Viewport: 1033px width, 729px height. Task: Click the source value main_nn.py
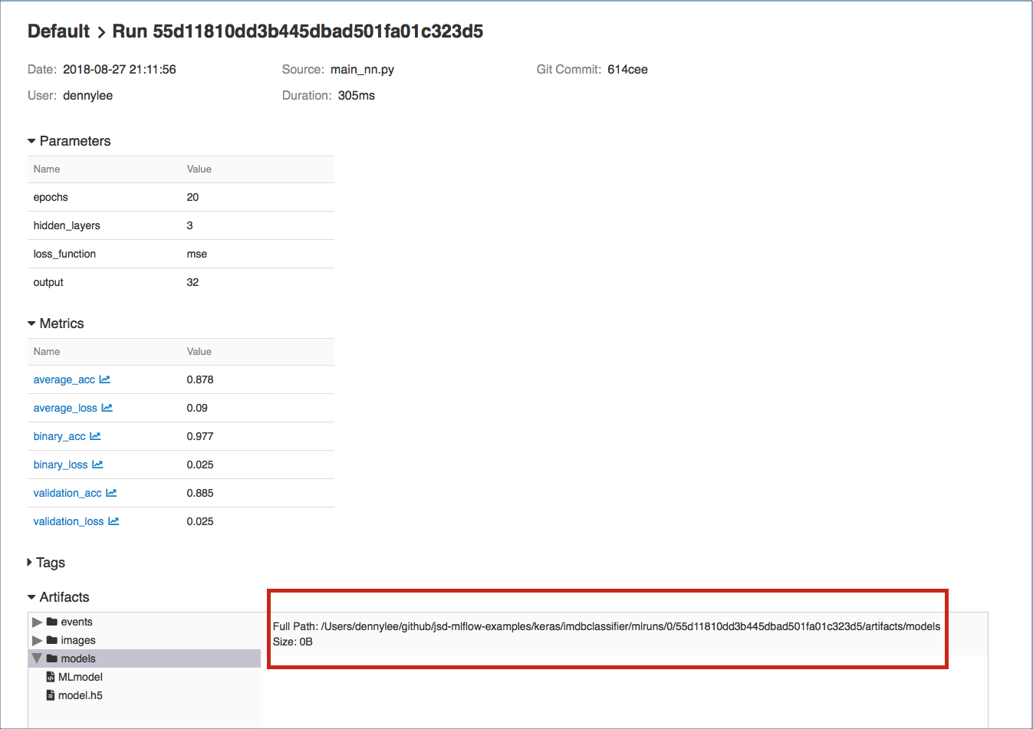[x=362, y=69]
